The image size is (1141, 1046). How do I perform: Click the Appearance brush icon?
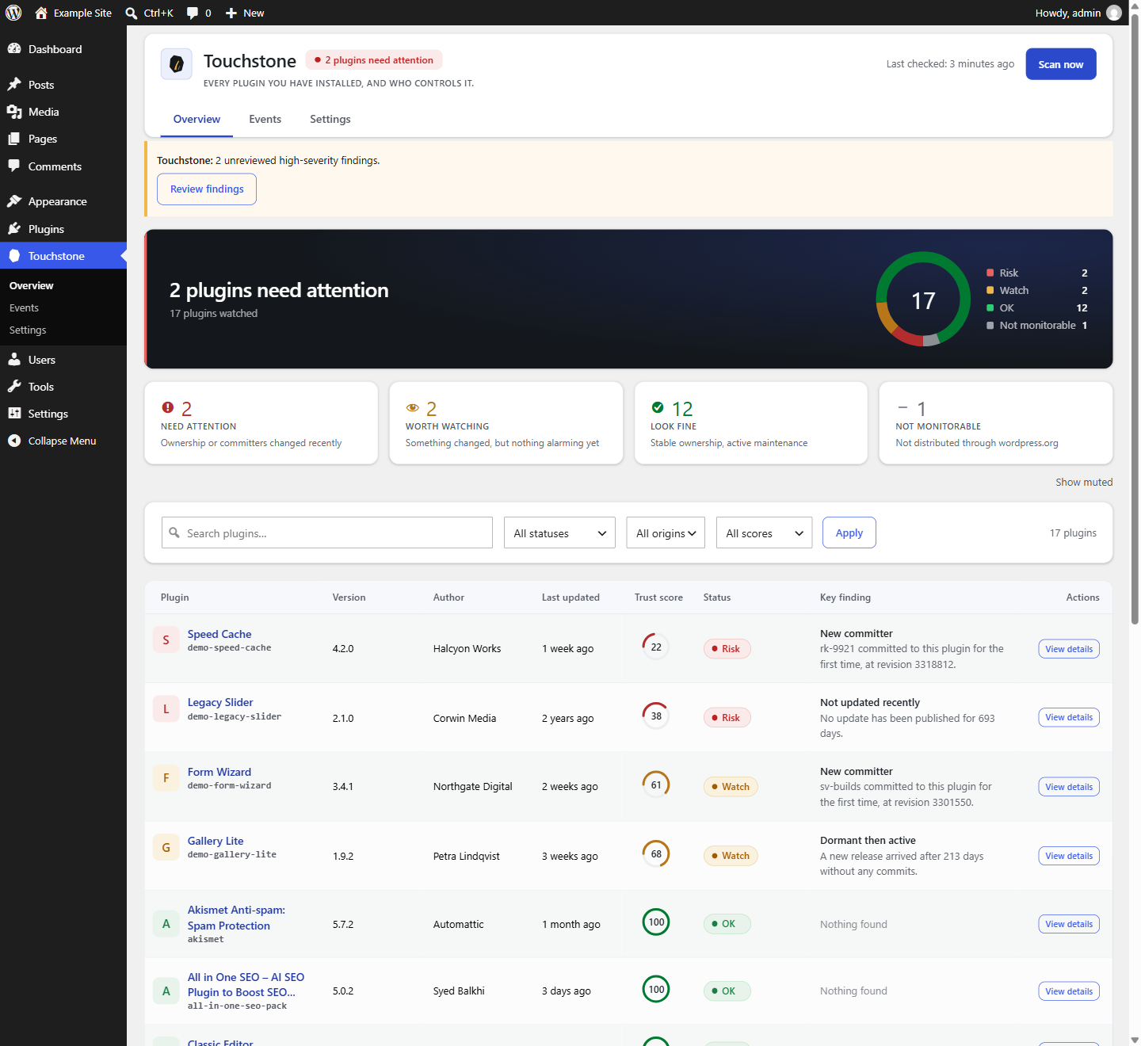14,201
